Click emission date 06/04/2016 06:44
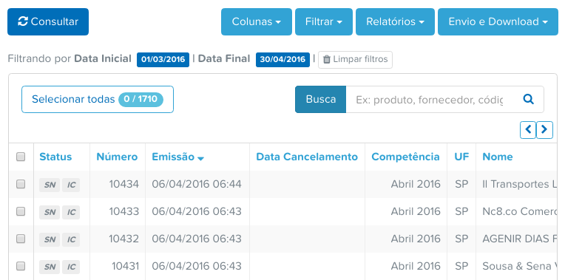565x280 pixels. click(197, 184)
